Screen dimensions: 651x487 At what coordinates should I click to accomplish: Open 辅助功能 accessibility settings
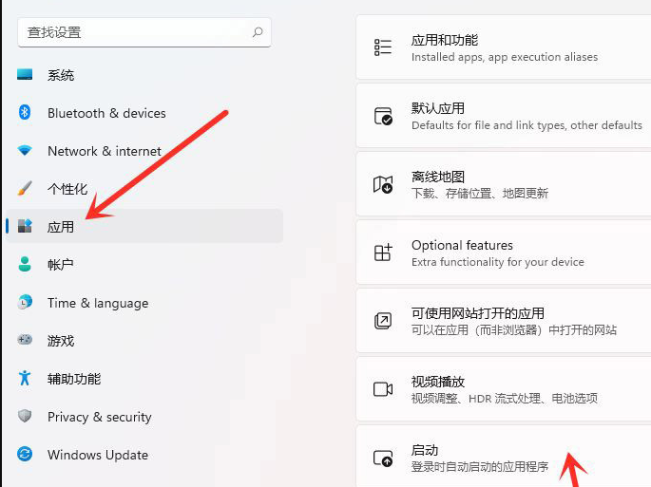74,379
